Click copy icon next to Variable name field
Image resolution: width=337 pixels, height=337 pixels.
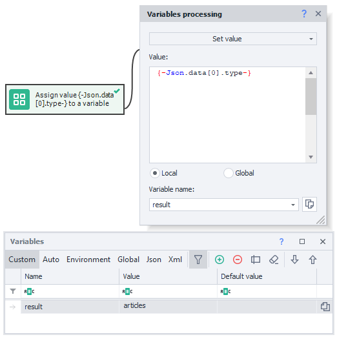click(309, 204)
